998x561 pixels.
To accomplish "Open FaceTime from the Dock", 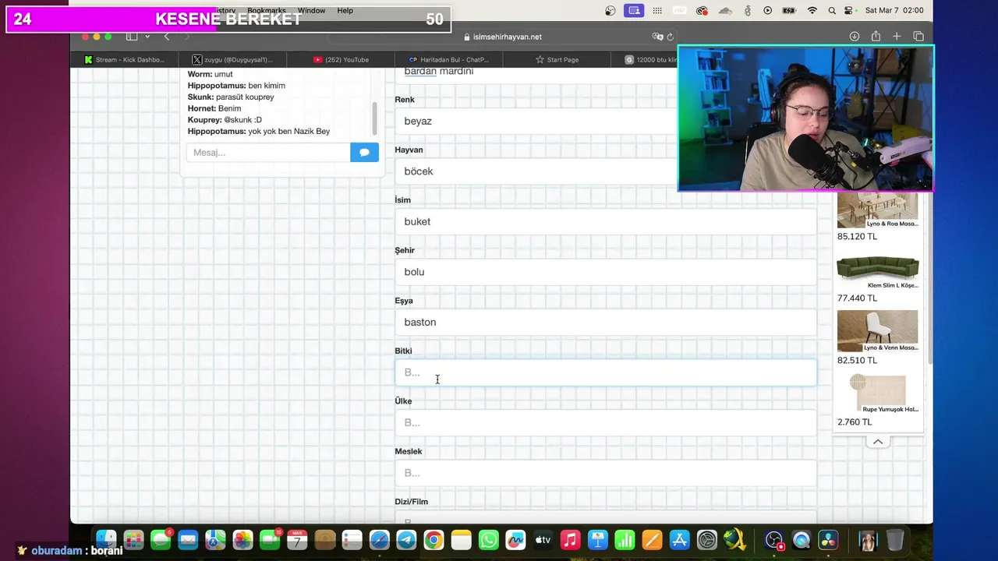I will tap(270, 539).
